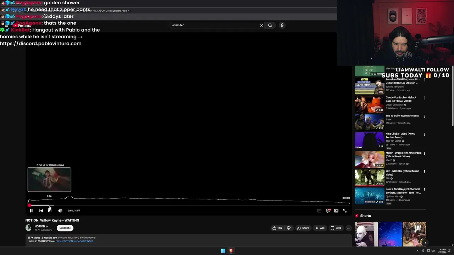Screen dimensions: 454x255
Task: Open discord.pablovintura.com link in chat overlay
Action: tap(41, 44)
